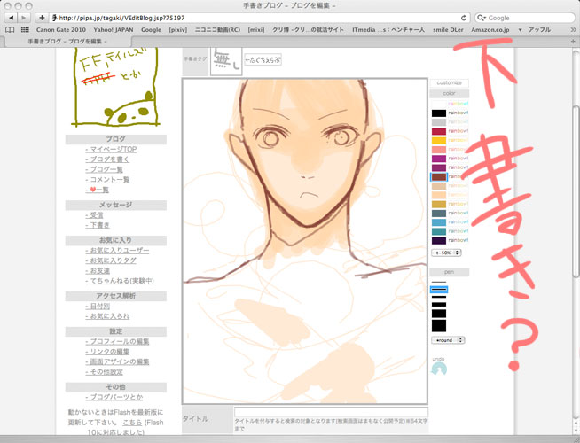580x443 pixels.
Task: Expand the bookmarks folder triangle before アップル
Action: [520, 30]
